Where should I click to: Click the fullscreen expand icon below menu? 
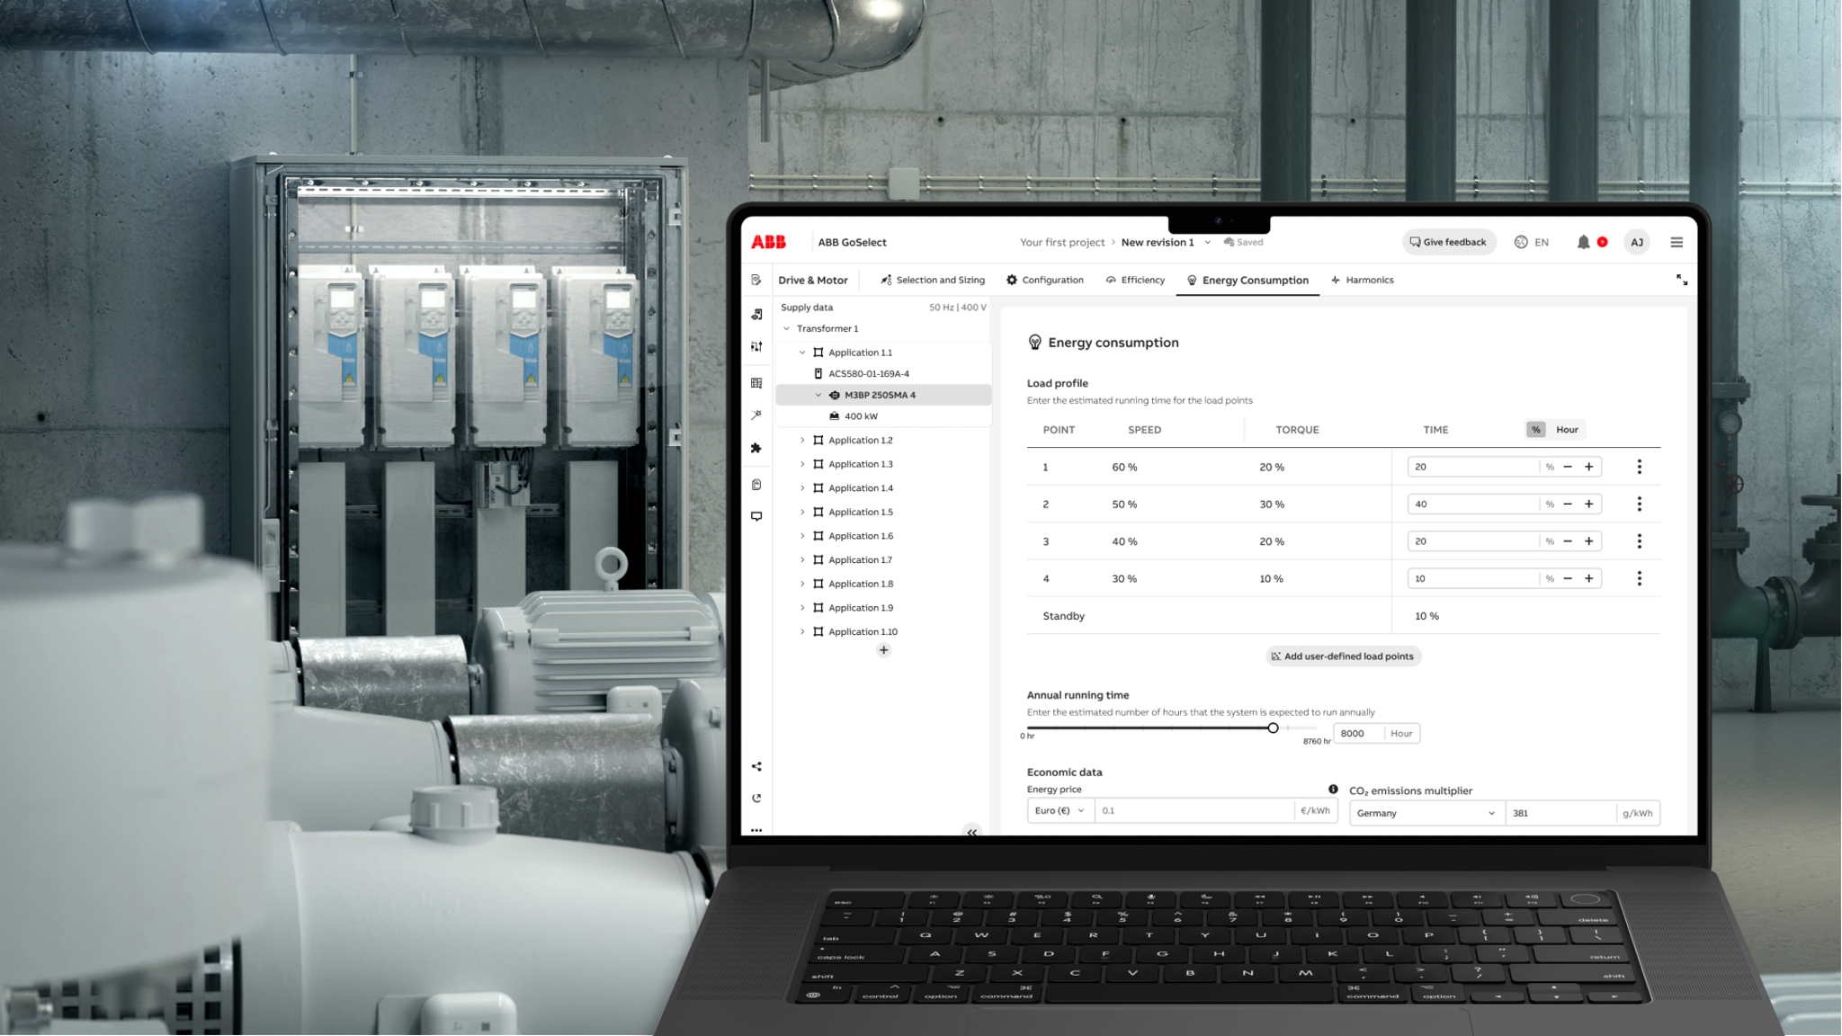point(1681,280)
